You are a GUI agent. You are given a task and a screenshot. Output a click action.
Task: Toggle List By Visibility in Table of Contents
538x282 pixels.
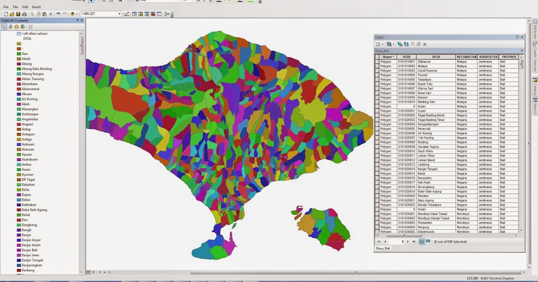(17, 27)
